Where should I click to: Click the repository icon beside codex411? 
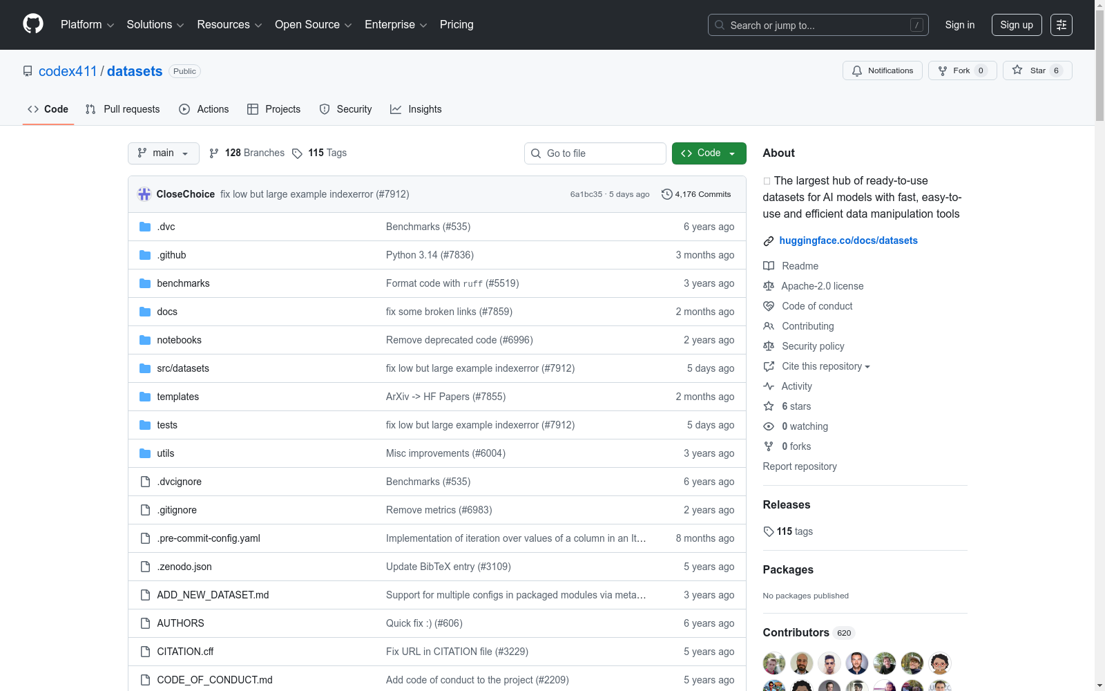(28, 71)
